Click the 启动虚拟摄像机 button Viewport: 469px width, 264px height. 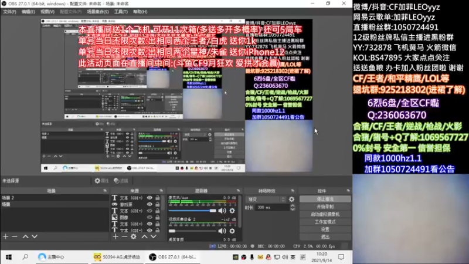point(325,214)
